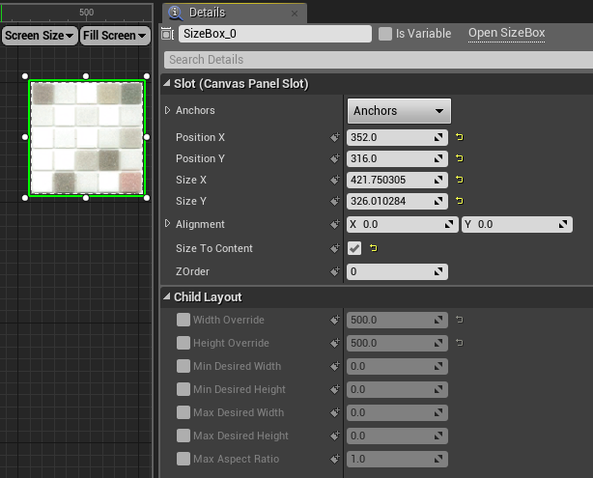
Task: Open SizeBox source link
Action: (x=506, y=33)
